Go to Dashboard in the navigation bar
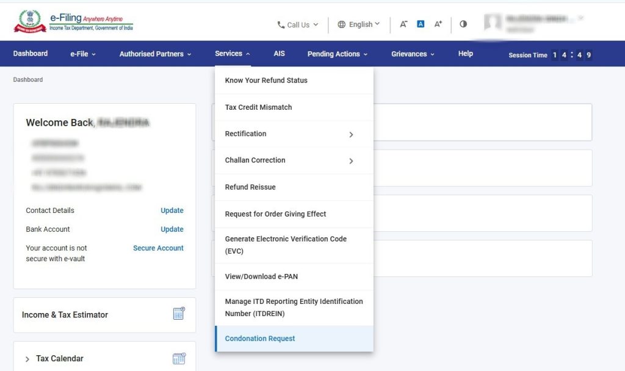The height and width of the screenshot is (371, 625). (x=31, y=54)
